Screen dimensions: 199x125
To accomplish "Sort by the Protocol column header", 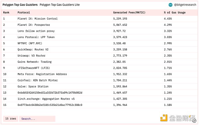I will 24,13.
